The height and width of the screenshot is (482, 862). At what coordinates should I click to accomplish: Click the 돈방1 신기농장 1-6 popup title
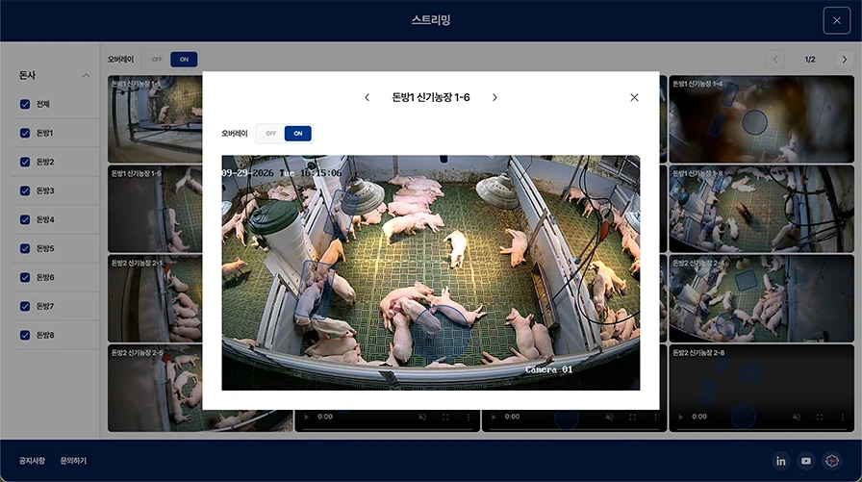[x=431, y=97]
